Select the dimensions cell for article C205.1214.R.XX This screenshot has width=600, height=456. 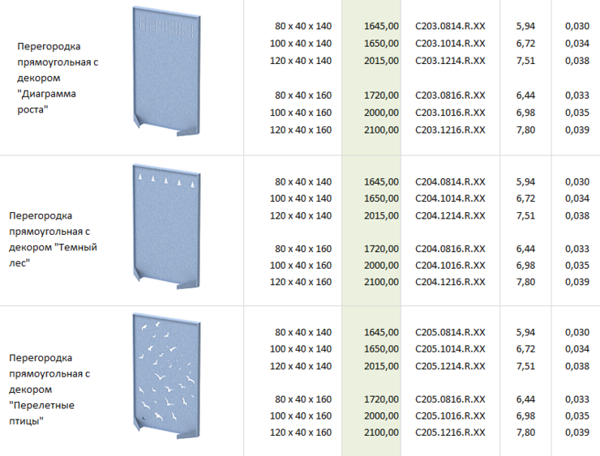pos(303,366)
